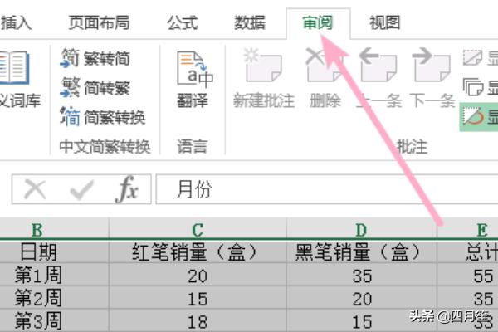Select total cell 35 in 第2周 row
The width and height of the screenshot is (498, 332).
tap(468, 298)
